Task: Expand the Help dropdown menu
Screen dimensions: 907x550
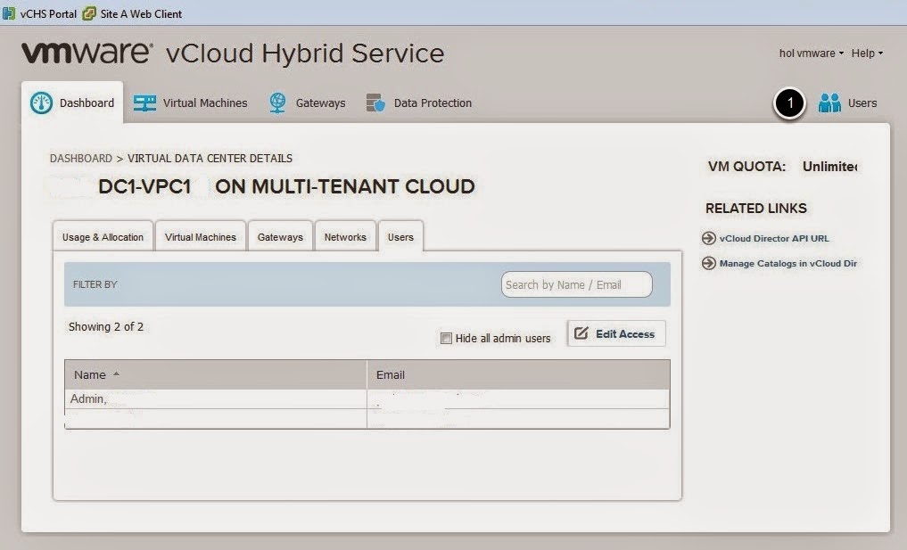Action: [x=867, y=53]
